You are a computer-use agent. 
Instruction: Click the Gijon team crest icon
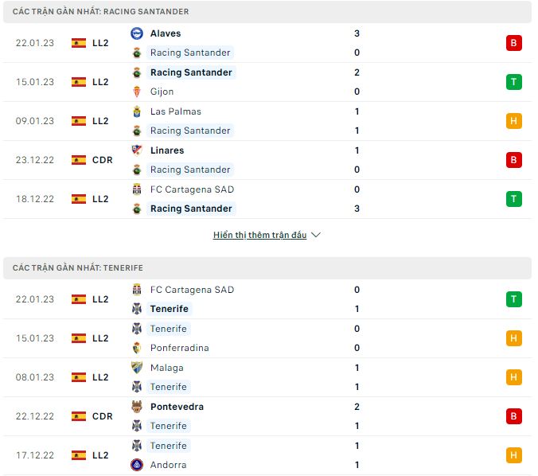point(136,92)
